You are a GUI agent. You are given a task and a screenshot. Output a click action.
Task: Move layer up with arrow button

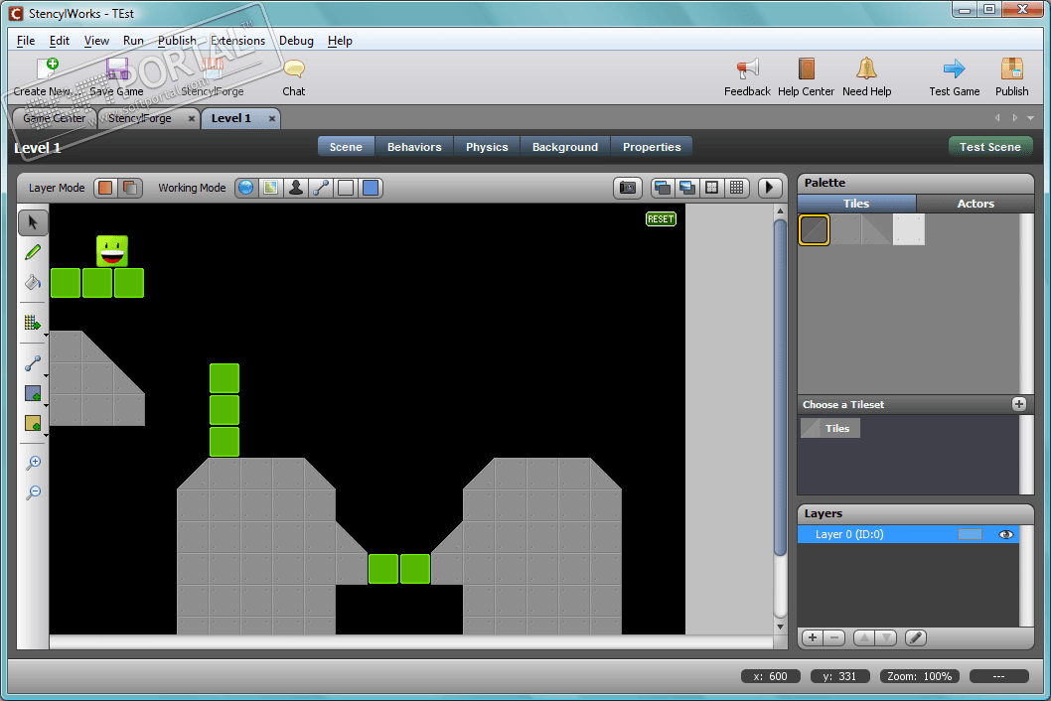[x=864, y=637]
